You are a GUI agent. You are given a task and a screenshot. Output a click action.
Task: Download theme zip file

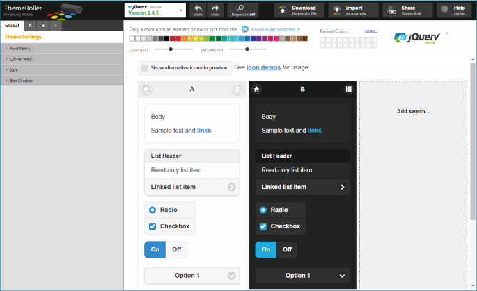click(299, 10)
